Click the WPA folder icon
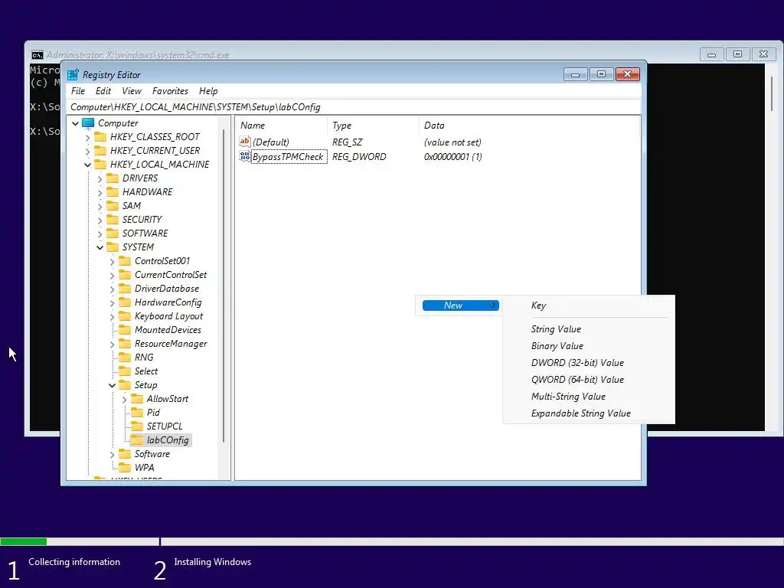 coord(125,468)
